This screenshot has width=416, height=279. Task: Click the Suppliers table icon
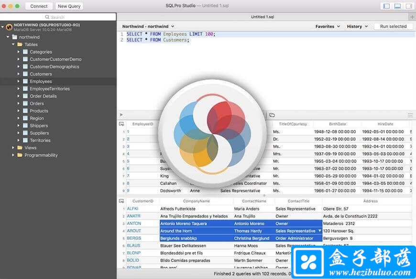tap(25, 133)
